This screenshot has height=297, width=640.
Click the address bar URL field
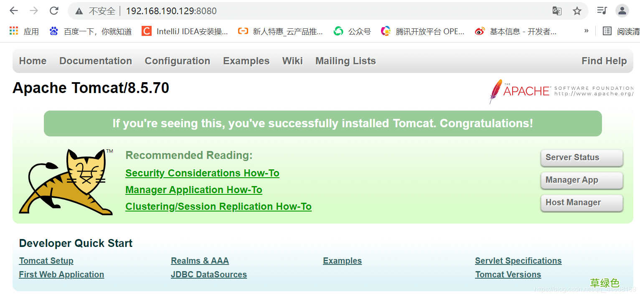point(292,11)
